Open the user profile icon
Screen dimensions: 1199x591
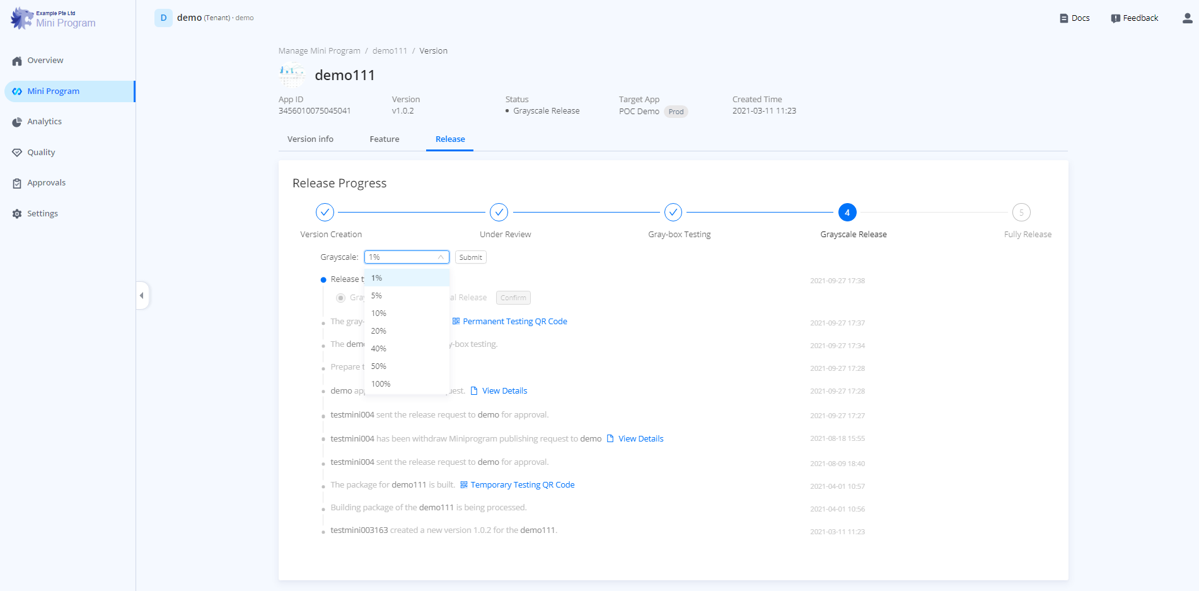click(1187, 18)
